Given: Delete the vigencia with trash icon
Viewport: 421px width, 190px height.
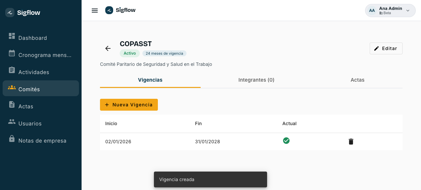Looking at the screenshot, I should (x=351, y=142).
